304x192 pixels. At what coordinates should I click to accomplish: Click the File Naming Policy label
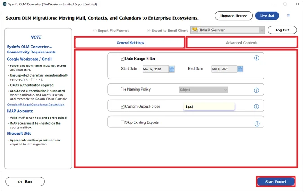tap(135, 89)
